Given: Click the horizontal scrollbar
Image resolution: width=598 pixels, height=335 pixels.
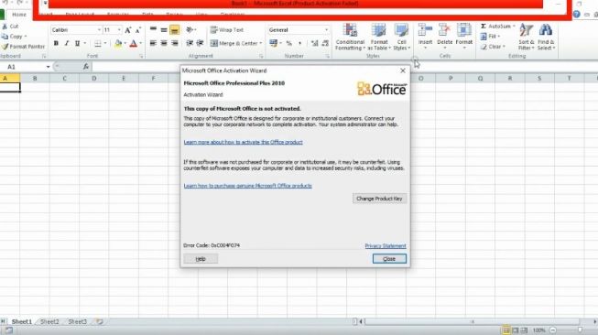Looking at the screenshot, I should pos(472,321).
